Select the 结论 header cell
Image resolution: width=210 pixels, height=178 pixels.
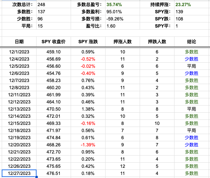coord(192,42)
